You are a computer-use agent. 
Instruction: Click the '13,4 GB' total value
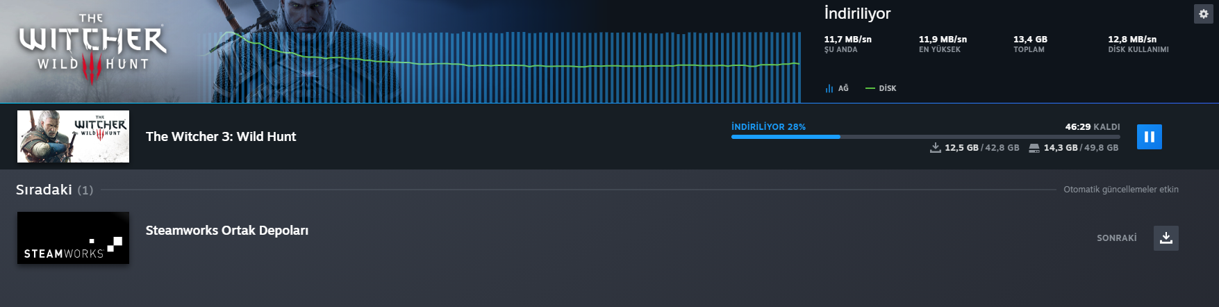pyautogui.click(x=1030, y=40)
